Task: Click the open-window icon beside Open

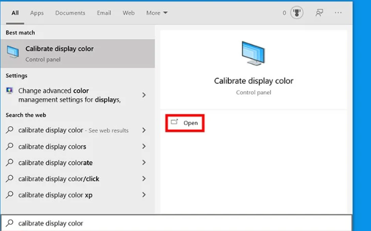Action: [175, 122]
